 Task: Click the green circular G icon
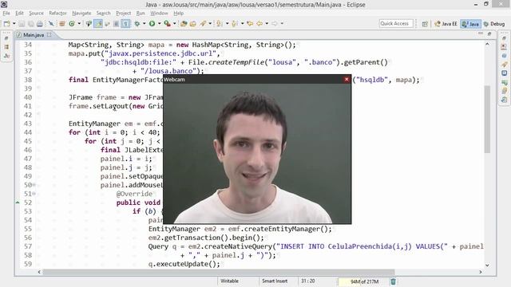[x=72, y=24]
